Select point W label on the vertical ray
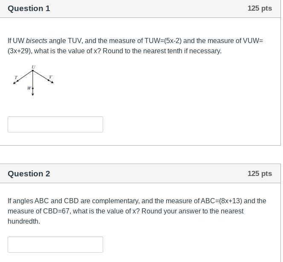This screenshot has width=283, height=262. 29,88
